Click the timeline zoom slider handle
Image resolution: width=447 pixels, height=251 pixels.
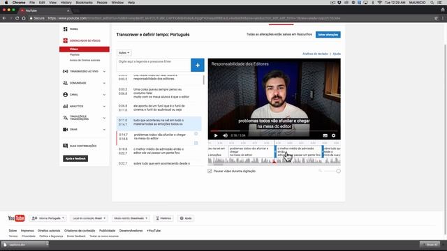tap(338, 171)
